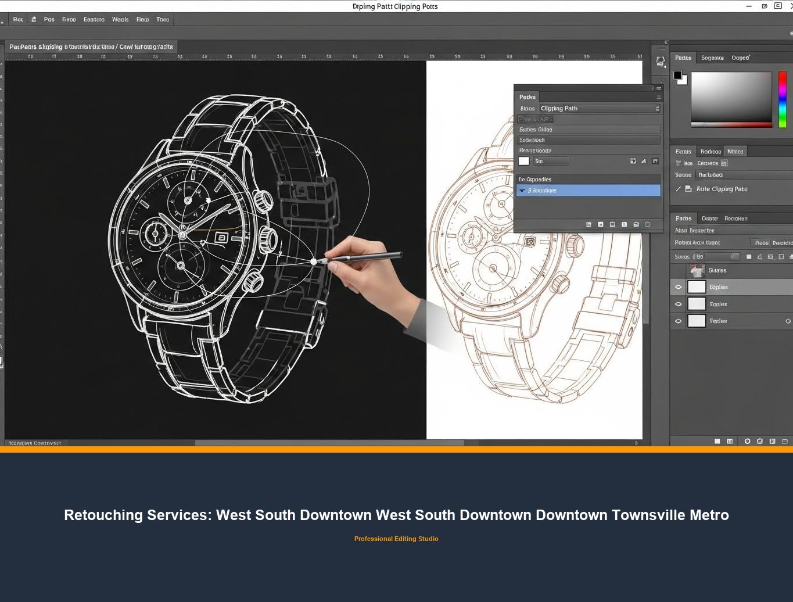Toggle visibility of the Feriles layer
Screen dimensions: 793x602
click(678, 321)
